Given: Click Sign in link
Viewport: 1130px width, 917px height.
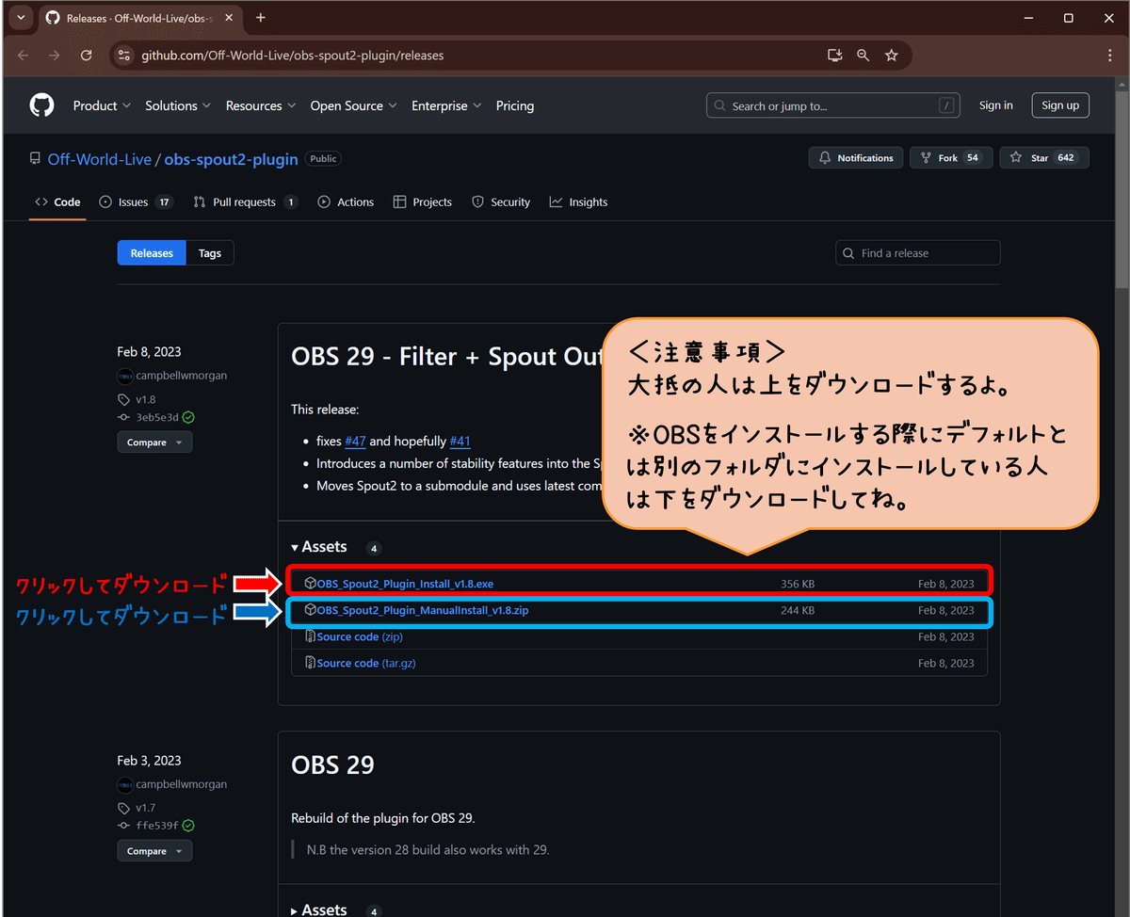Looking at the screenshot, I should (x=995, y=105).
